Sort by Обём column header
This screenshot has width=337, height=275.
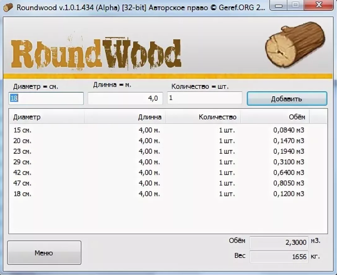(x=274, y=117)
